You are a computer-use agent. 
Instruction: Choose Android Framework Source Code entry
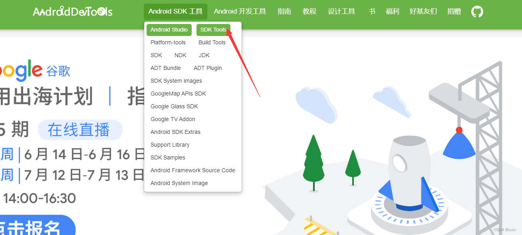click(x=193, y=170)
